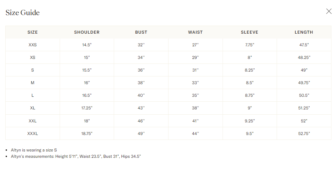The width and height of the screenshot is (336, 169).
Task: Click the LENGTH column header
Action: click(304, 32)
